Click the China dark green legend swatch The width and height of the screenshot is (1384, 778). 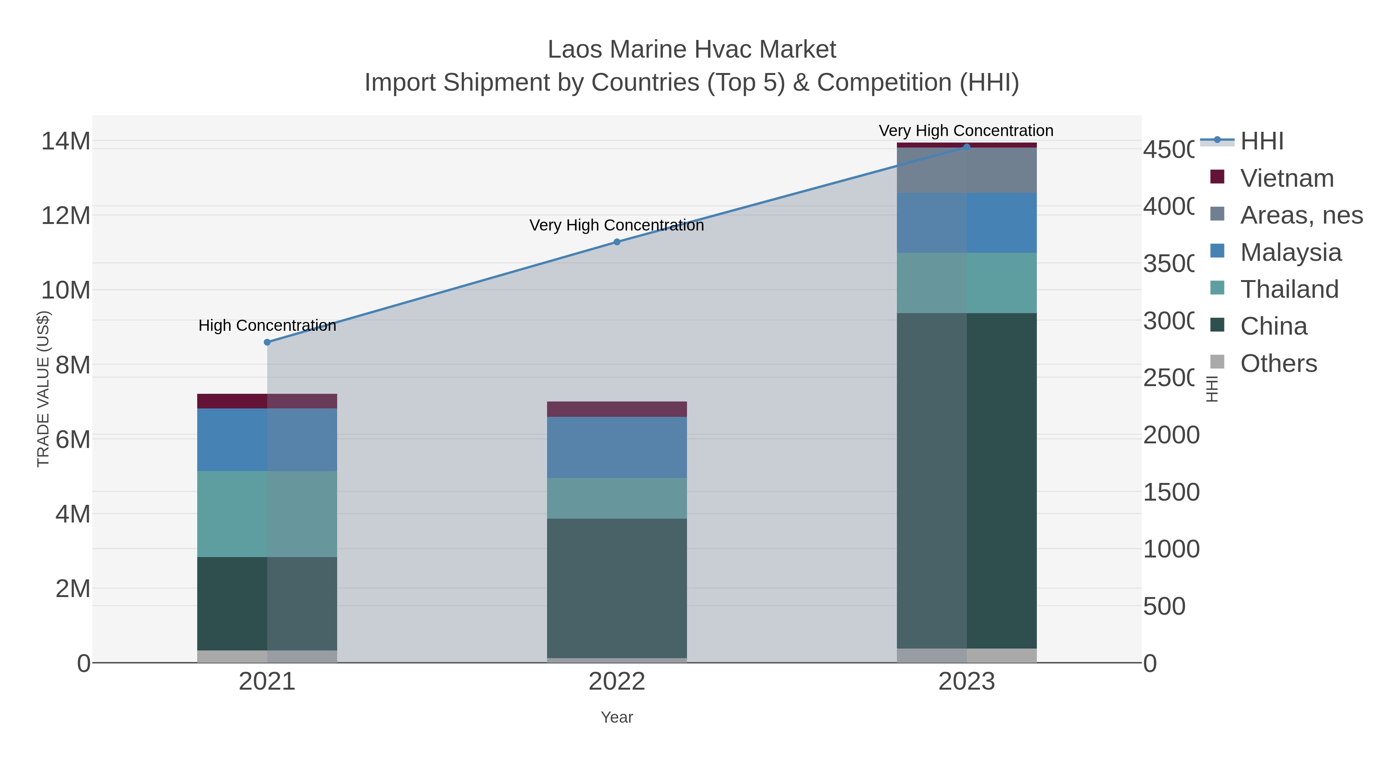pyautogui.click(x=1217, y=325)
